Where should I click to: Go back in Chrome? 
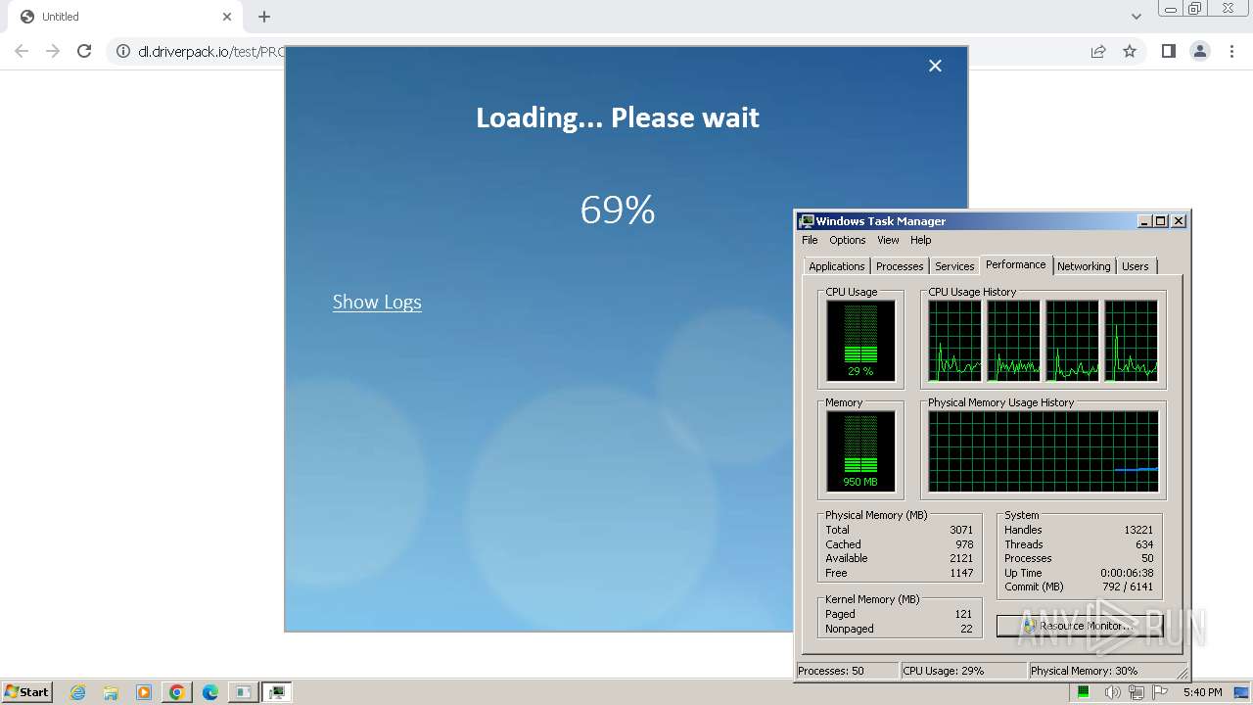[x=22, y=51]
